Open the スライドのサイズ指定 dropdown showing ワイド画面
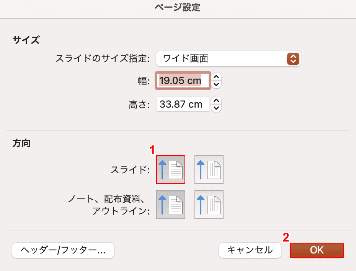 pos(229,59)
